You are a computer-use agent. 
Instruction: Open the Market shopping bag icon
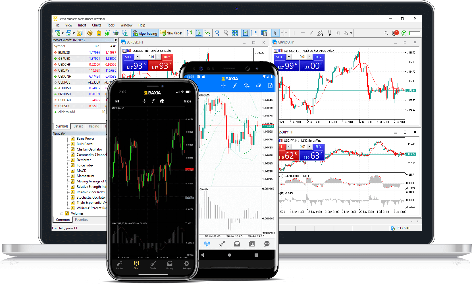click(x=99, y=33)
